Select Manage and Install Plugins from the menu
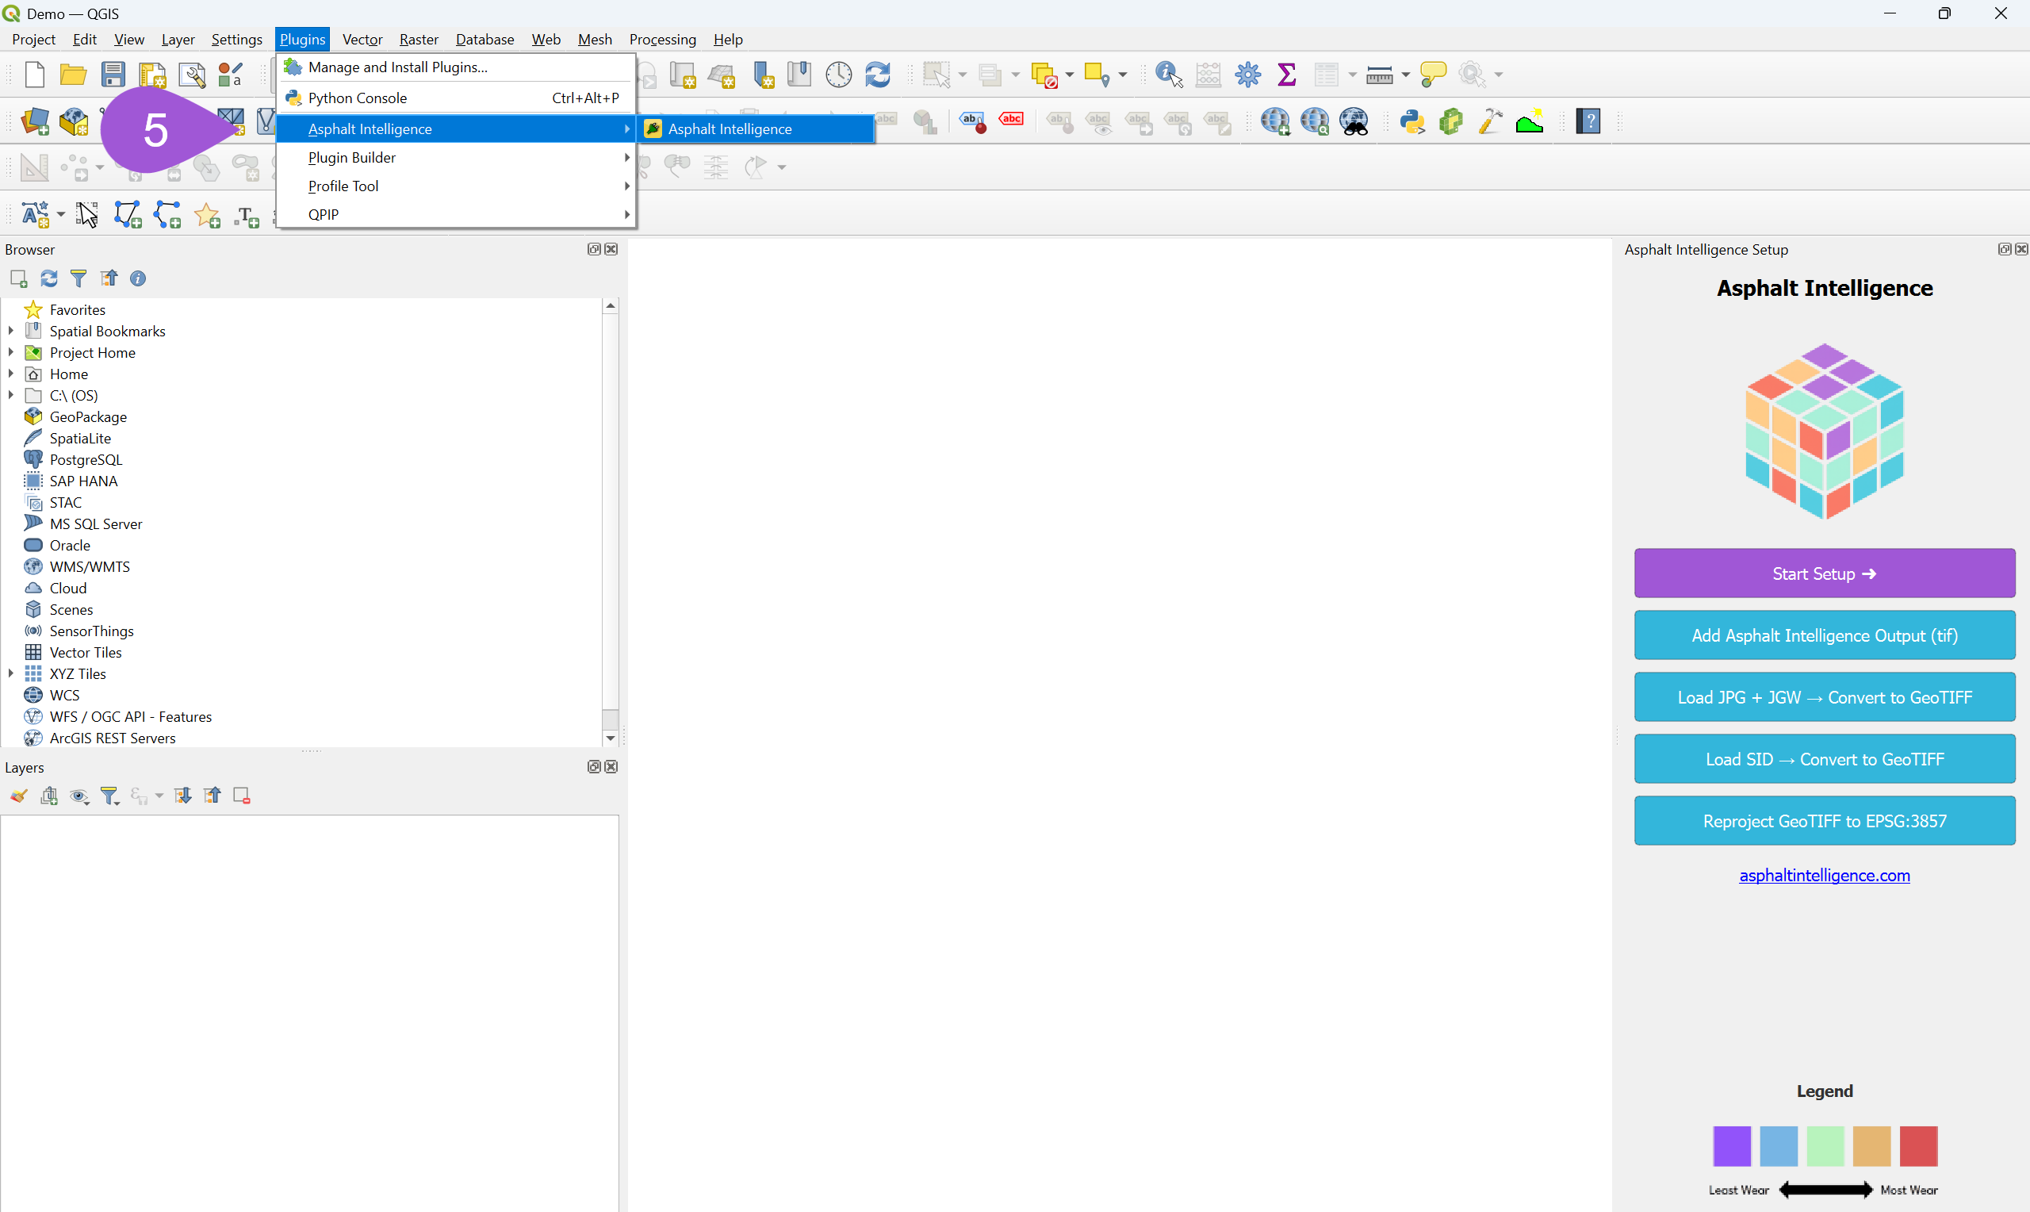This screenshot has width=2030, height=1212. 397,67
